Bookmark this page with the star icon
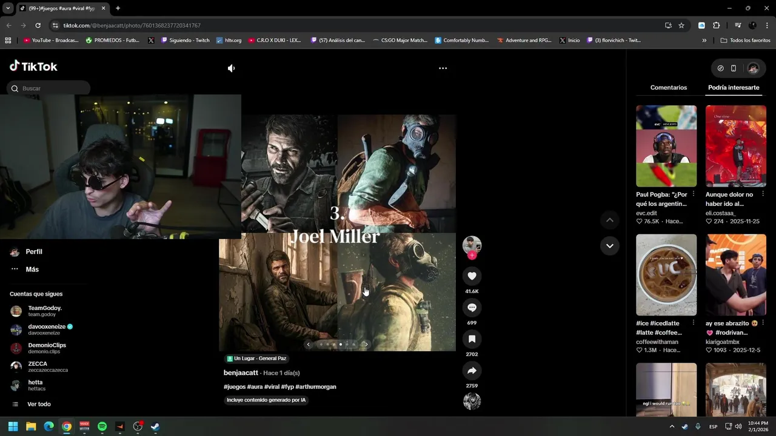The height and width of the screenshot is (436, 776). (x=681, y=25)
